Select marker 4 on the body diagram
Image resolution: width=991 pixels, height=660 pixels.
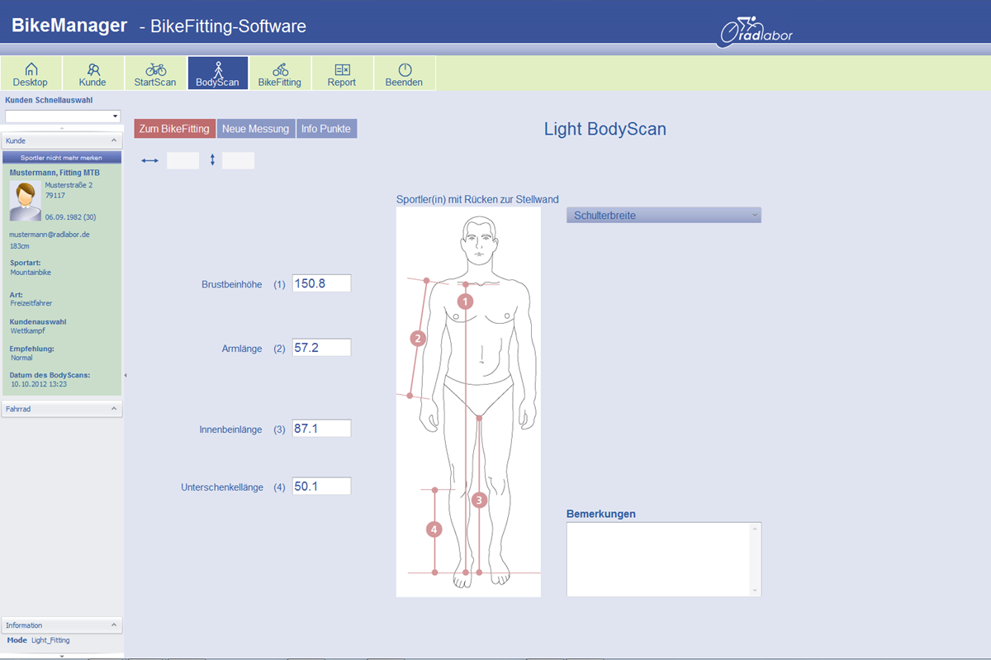434,529
